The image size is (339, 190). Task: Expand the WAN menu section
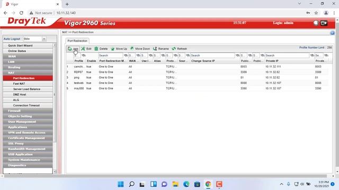(x=28, y=56)
